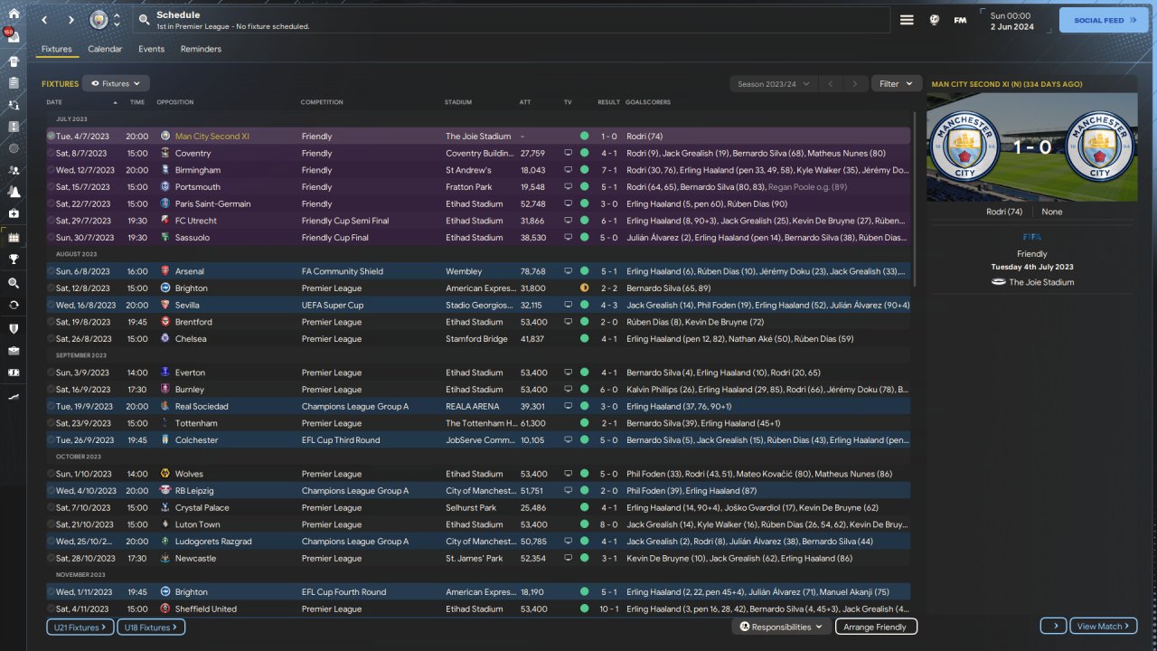Open the Inbox with unread badge
The image size is (1157, 651).
[14, 37]
